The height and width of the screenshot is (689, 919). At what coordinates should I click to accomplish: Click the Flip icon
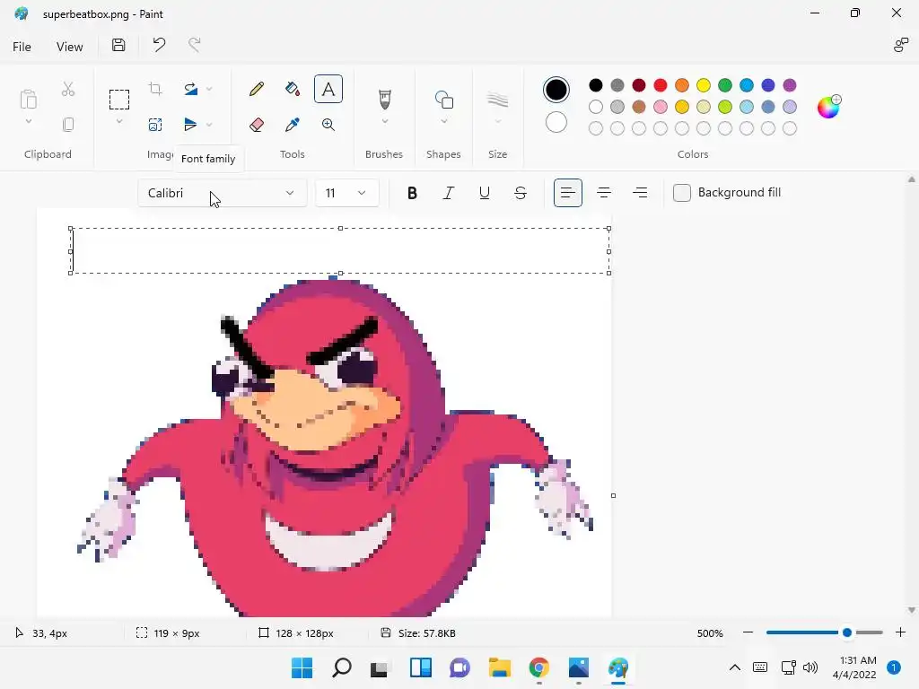[x=190, y=124]
